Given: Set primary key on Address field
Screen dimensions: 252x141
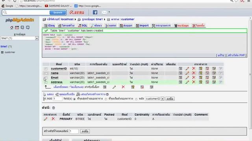Looking at the screenshot, I should [200, 82].
